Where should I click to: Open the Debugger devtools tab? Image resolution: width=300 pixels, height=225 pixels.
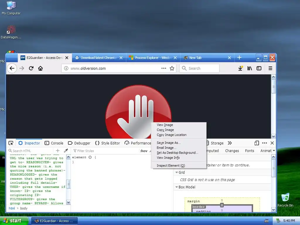(x=79, y=143)
